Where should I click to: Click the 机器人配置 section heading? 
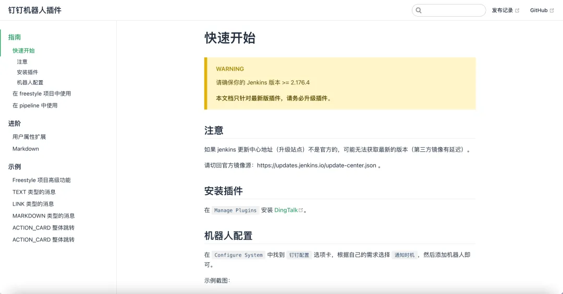(228, 236)
